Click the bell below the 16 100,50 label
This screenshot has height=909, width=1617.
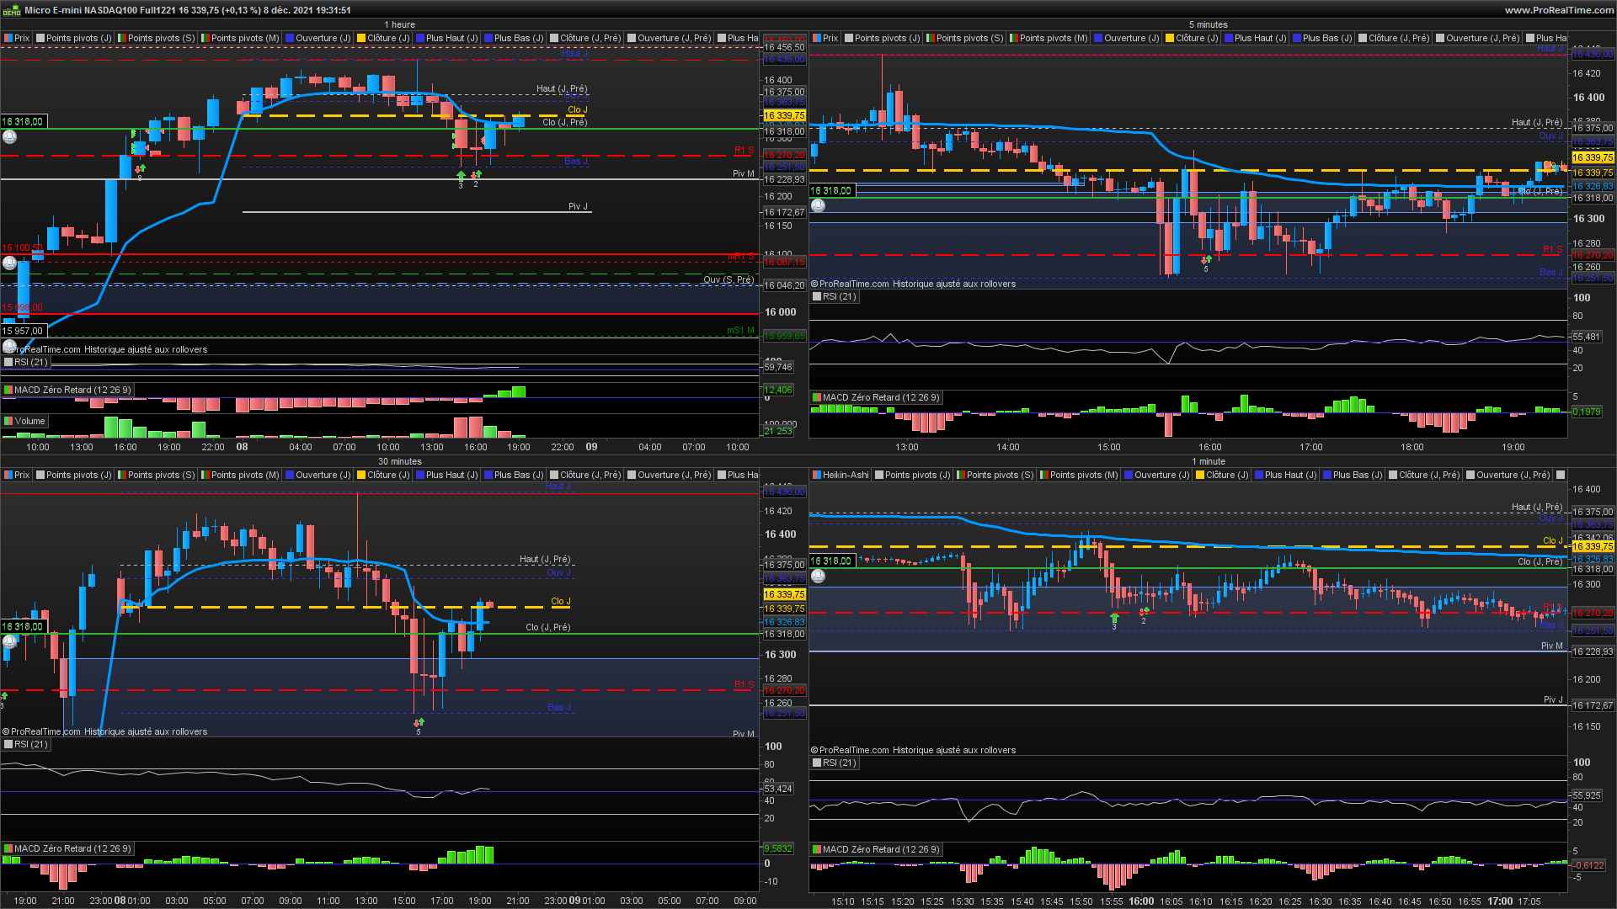(9, 263)
